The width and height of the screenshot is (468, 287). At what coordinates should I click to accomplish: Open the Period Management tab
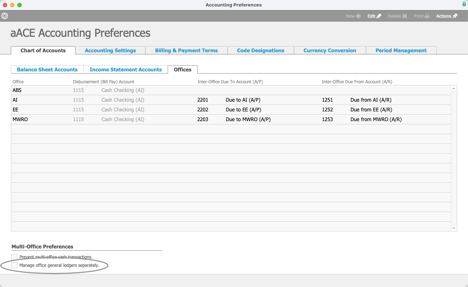pyautogui.click(x=401, y=50)
